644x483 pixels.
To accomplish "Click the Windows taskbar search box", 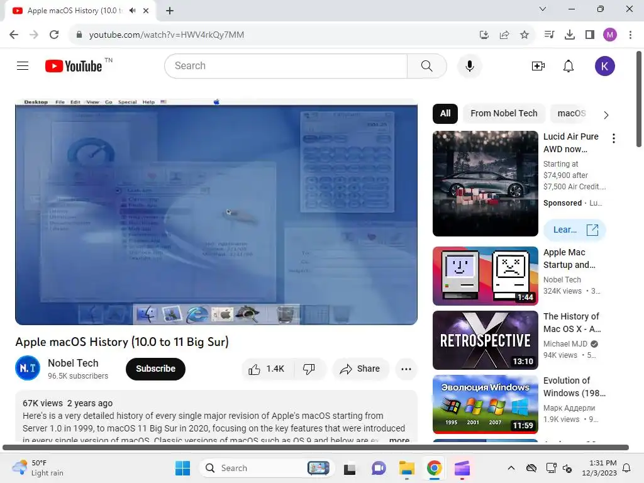I will [x=267, y=468].
